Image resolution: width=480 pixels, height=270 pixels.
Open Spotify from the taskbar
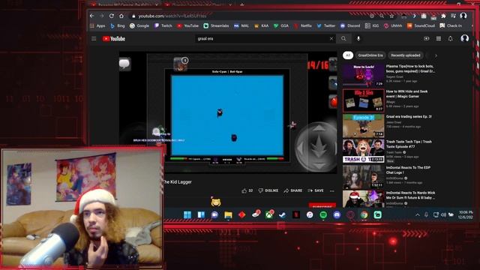323,215
